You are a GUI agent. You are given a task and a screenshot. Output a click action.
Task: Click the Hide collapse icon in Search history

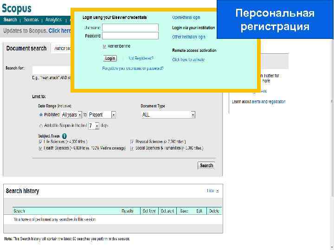[x=217, y=191]
